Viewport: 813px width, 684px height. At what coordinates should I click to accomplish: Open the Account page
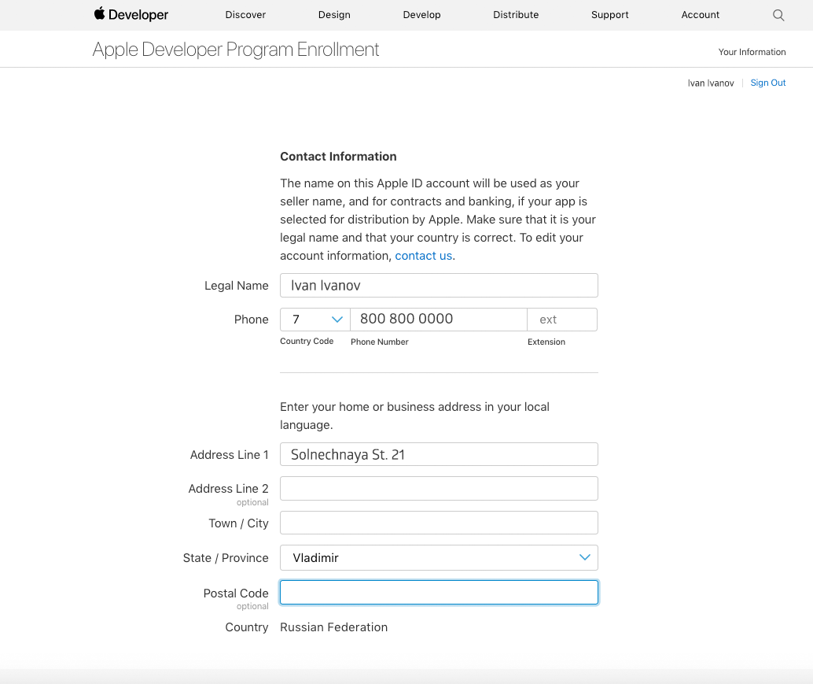click(700, 15)
